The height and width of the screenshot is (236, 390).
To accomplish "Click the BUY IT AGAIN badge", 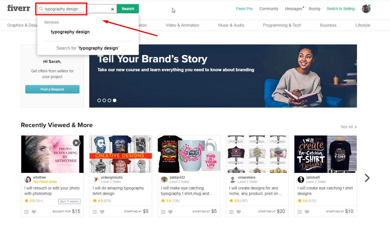I will tap(69, 201).
